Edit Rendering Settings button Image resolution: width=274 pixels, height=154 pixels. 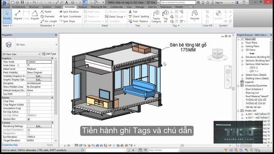coord(39,126)
